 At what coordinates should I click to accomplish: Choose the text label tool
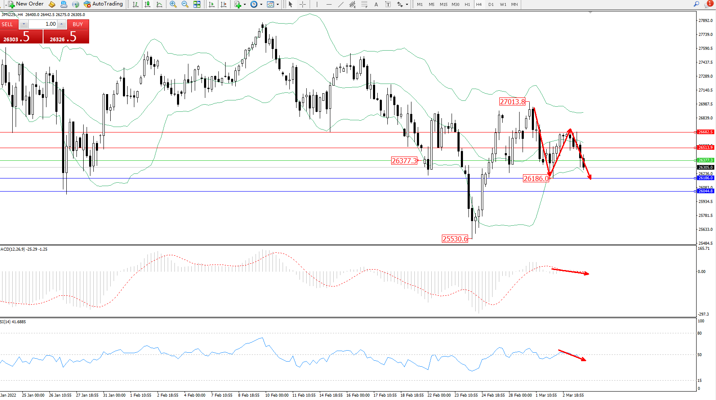pyautogui.click(x=376, y=4)
